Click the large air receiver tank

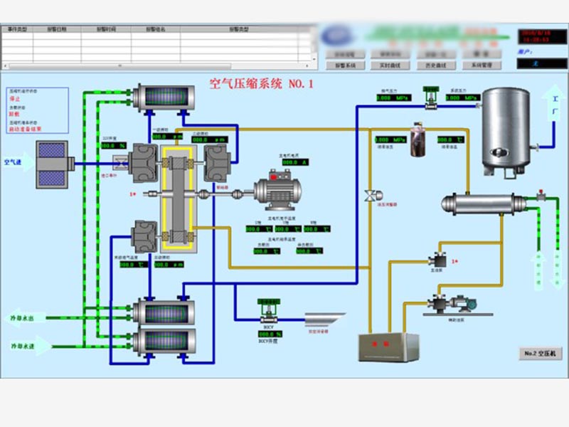(x=507, y=132)
